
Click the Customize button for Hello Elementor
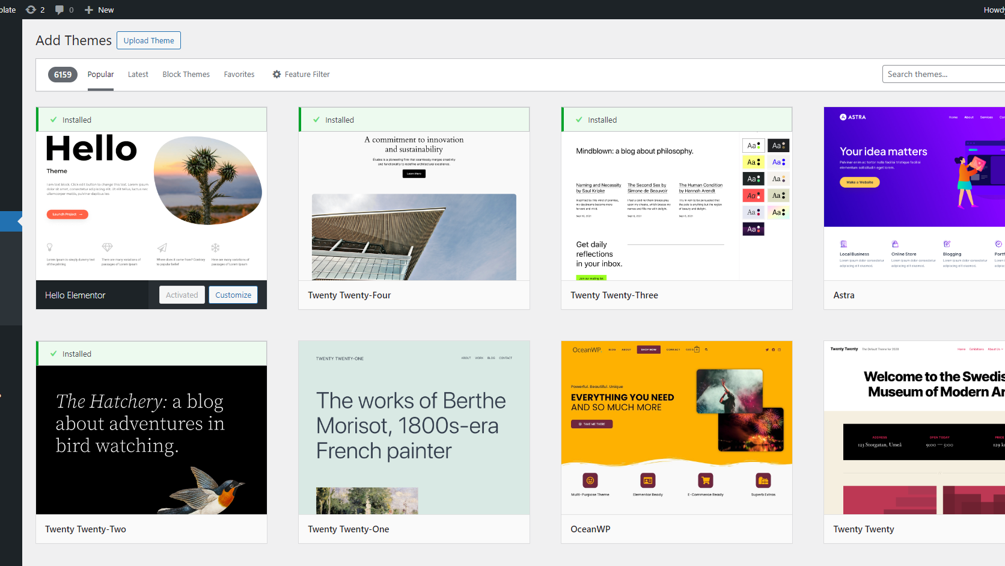pos(233,295)
